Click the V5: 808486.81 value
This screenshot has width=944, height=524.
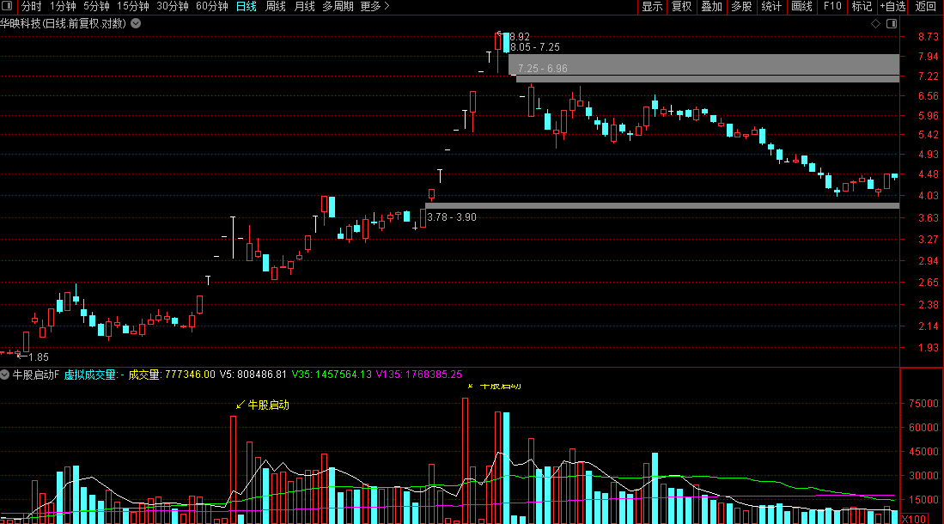[x=253, y=375]
